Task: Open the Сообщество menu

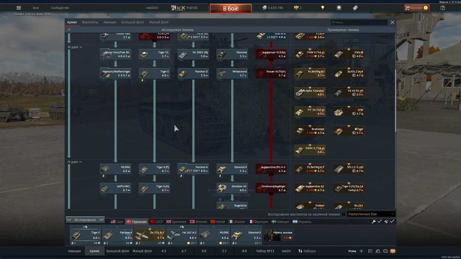Action: pyautogui.click(x=59, y=8)
